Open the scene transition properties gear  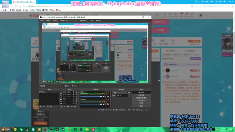pos(129,92)
